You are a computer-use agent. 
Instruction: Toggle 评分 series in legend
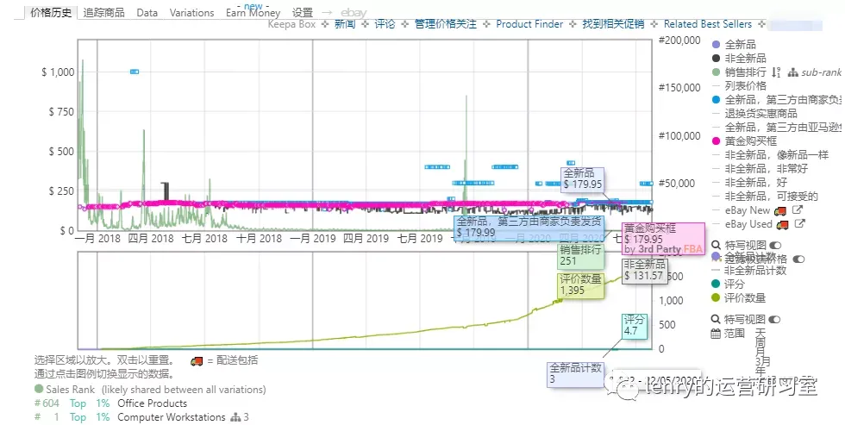tap(735, 284)
